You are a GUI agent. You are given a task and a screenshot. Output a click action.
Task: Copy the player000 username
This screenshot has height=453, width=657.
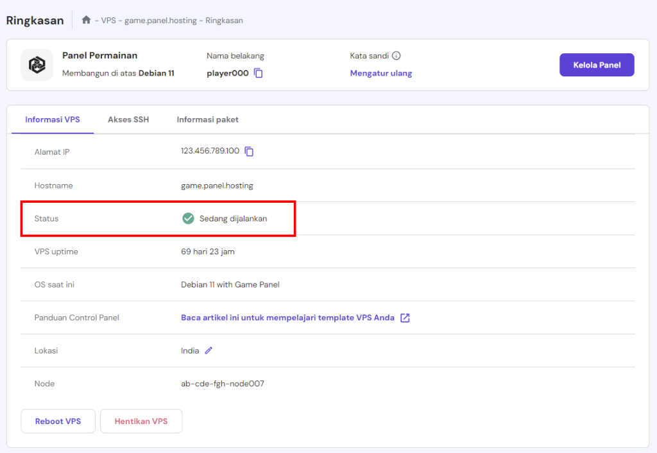pos(259,73)
